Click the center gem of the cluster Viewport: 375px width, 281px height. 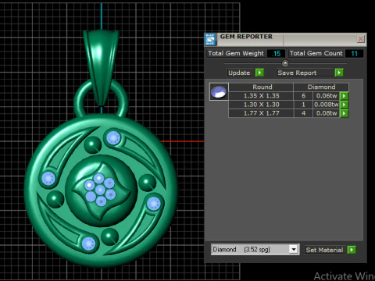tap(100, 190)
